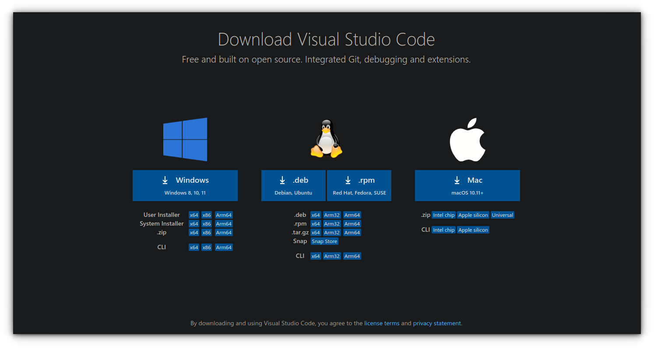Open the license terms link

click(382, 323)
